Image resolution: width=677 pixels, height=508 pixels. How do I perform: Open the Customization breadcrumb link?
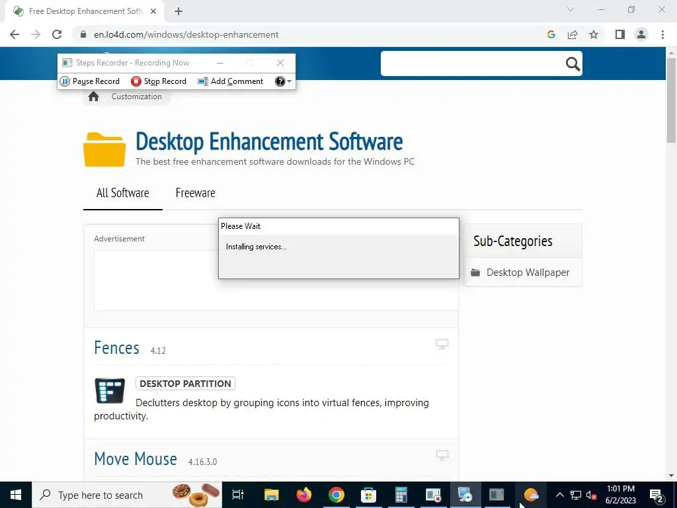136,97
